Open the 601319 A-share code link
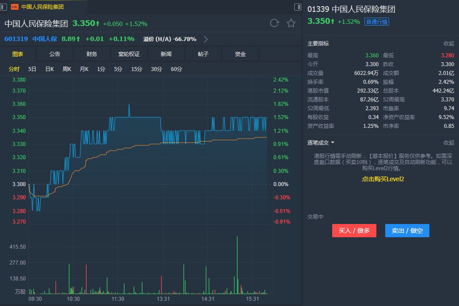Viewport: 459px width, 306px height. coord(16,39)
